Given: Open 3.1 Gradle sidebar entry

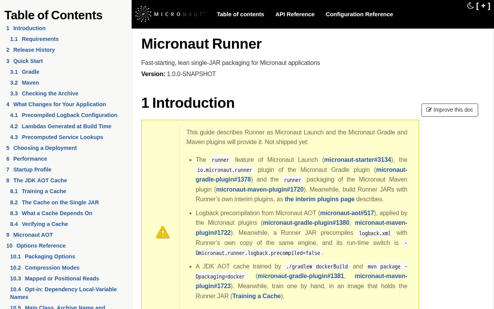Looking at the screenshot, I should (25, 72).
